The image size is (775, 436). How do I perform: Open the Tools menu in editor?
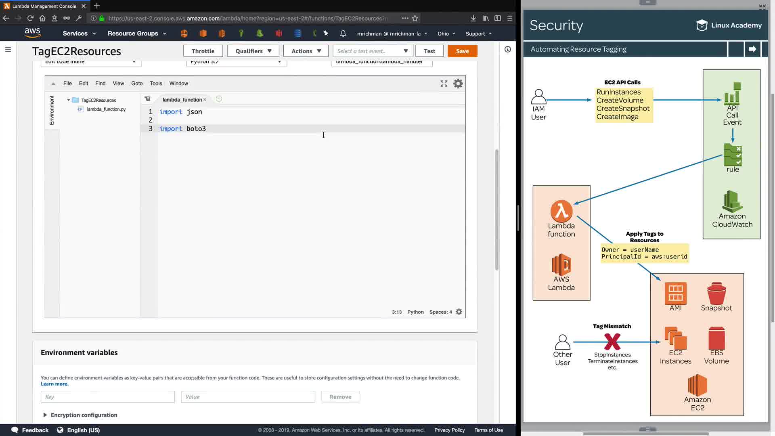point(156,84)
